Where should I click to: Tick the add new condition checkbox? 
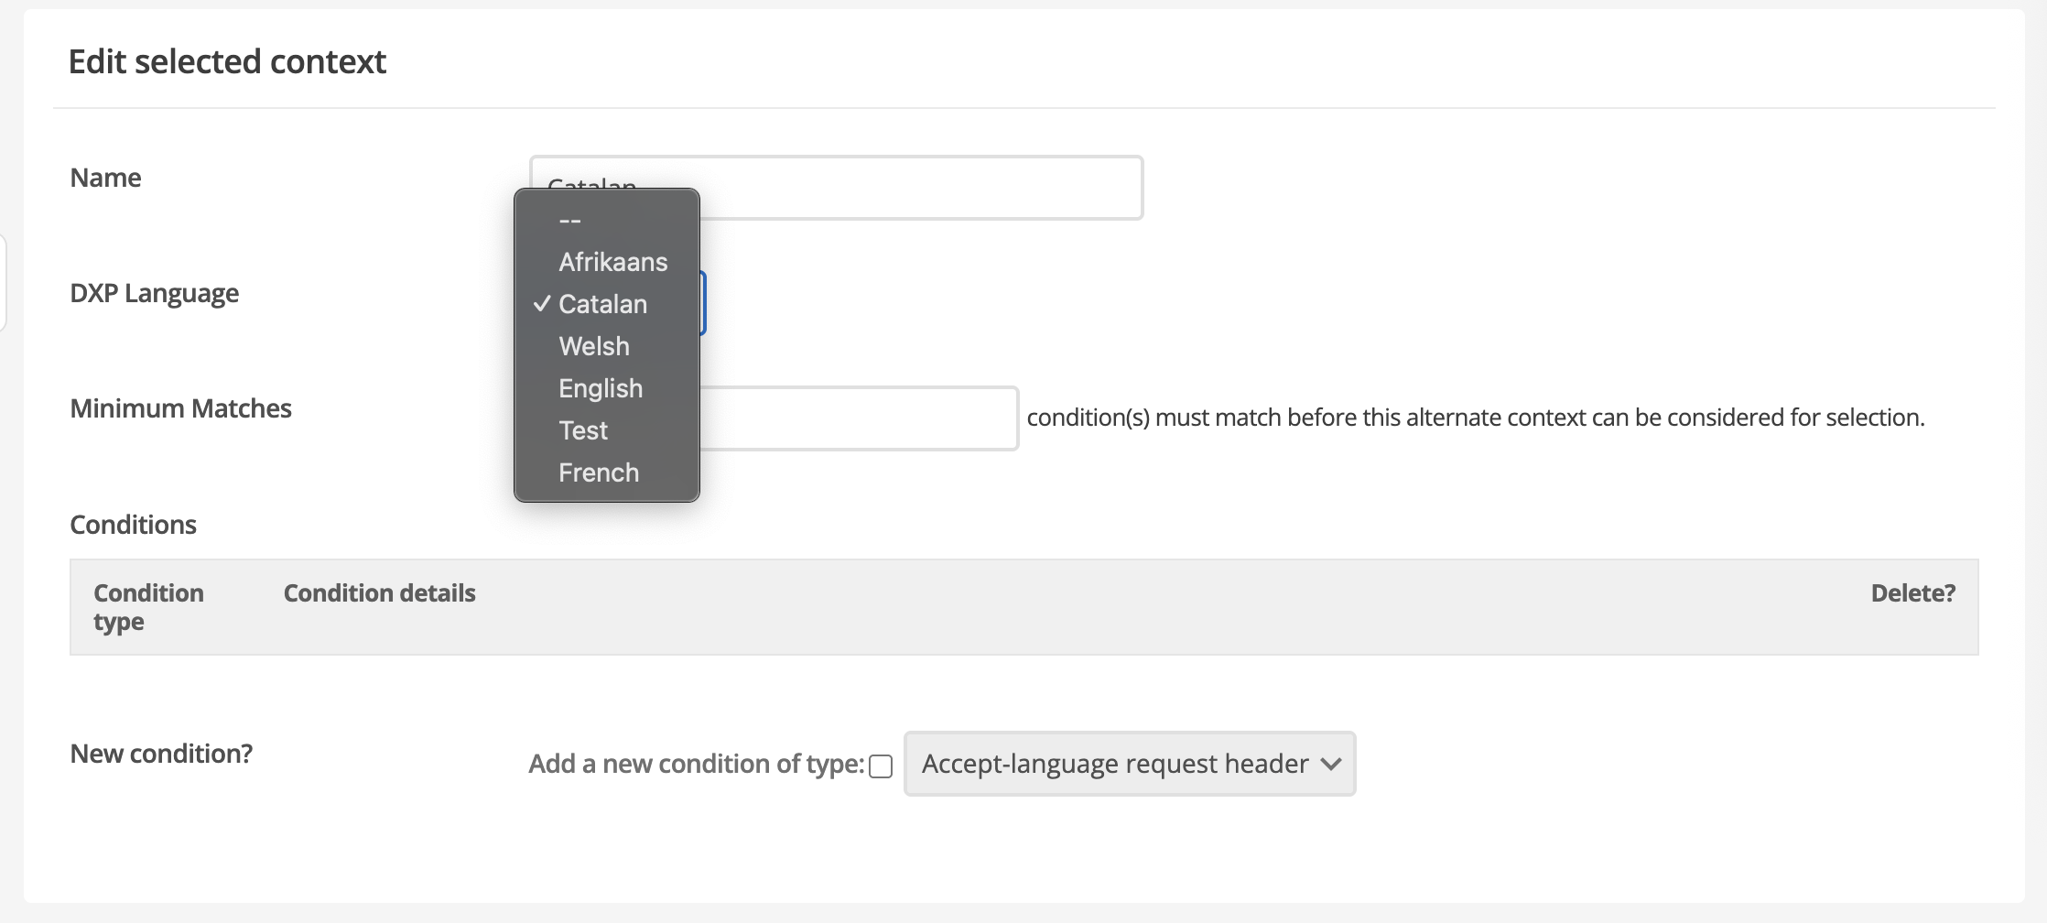click(881, 766)
